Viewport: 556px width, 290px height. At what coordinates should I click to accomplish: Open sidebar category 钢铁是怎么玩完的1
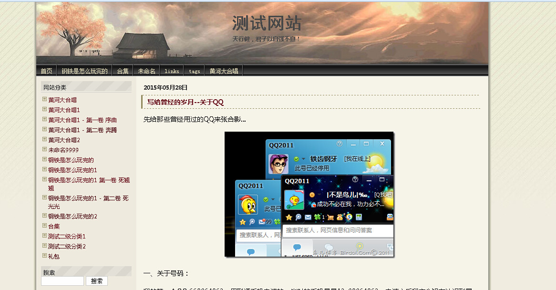[x=72, y=170]
